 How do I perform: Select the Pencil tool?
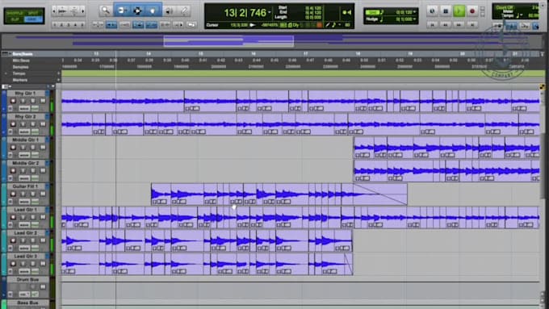click(184, 10)
